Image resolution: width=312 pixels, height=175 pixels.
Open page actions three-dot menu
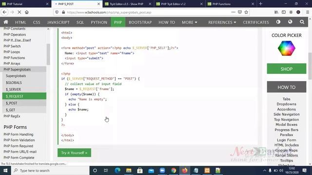tap(233, 12)
